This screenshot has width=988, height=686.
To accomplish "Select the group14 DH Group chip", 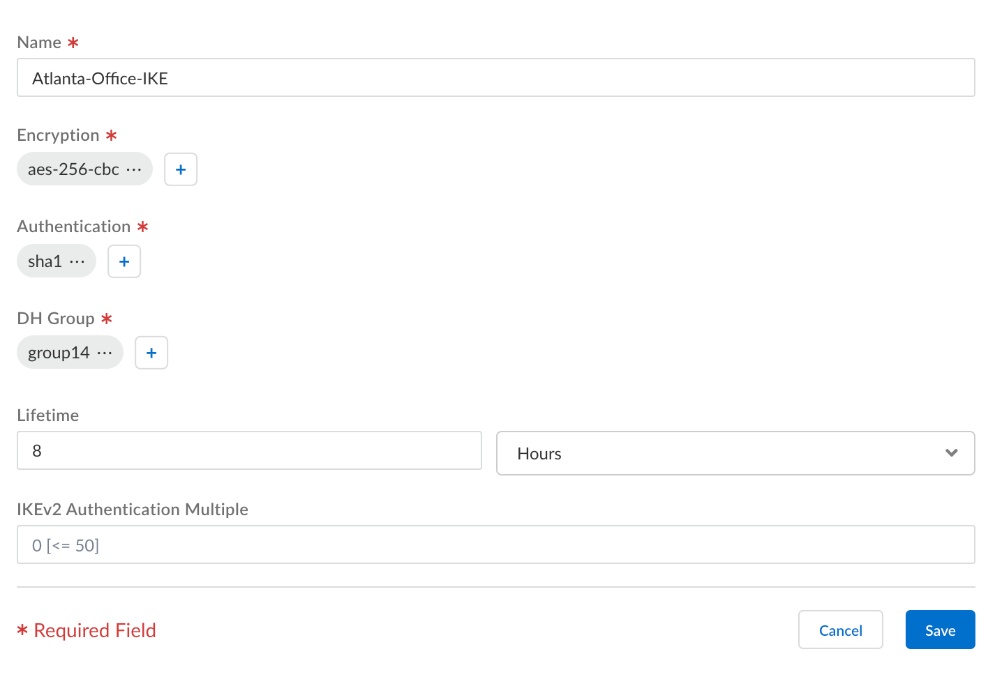I will tap(59, 353).
